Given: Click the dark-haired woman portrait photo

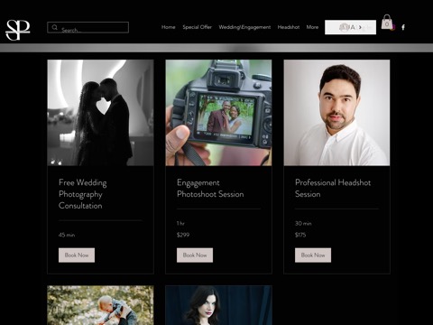Looking at the screenshot, I should [218, 305].
